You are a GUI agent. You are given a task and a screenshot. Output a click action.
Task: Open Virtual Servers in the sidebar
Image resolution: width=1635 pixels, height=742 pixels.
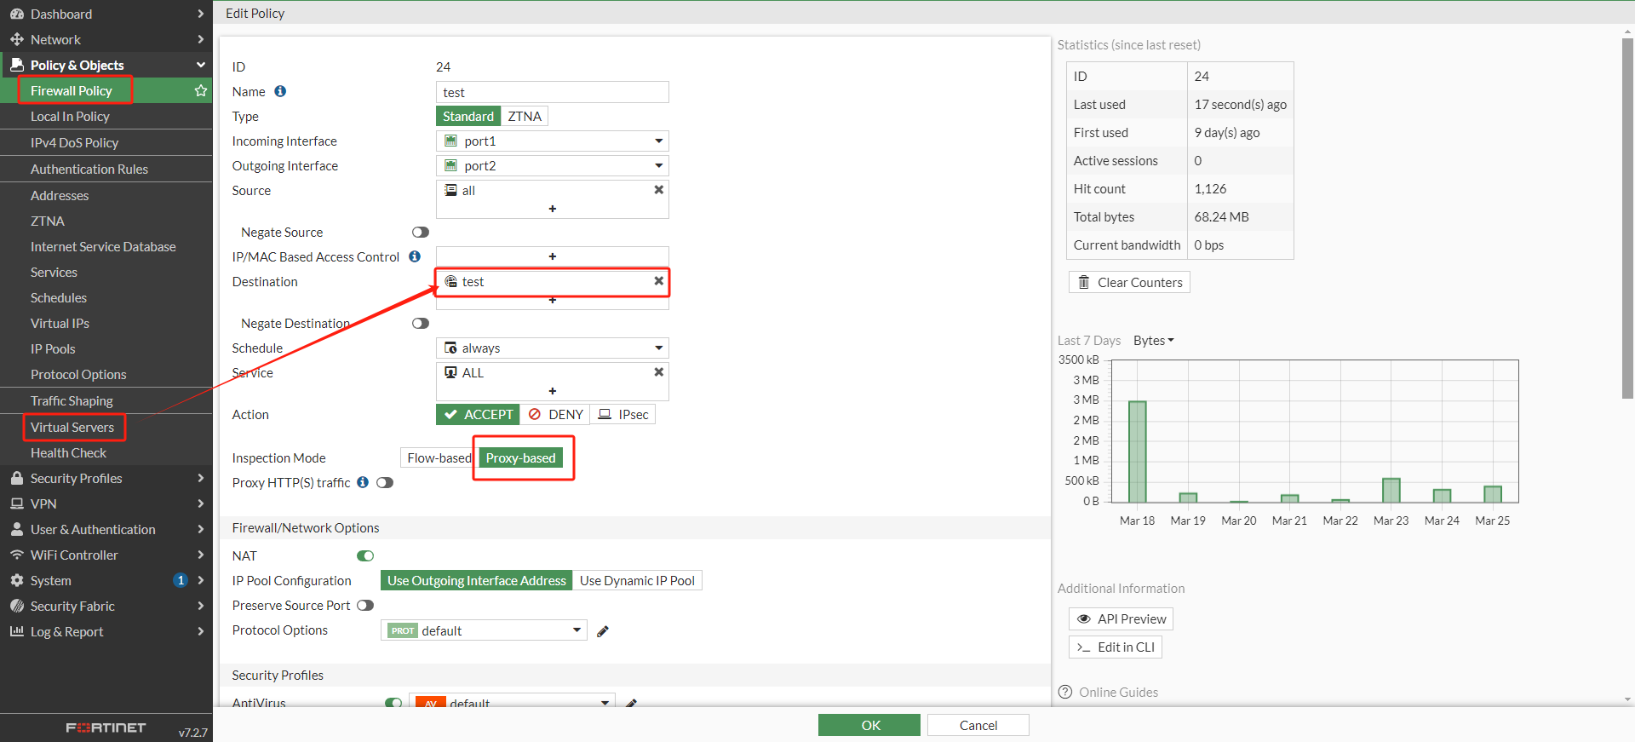tap(72, 428)
